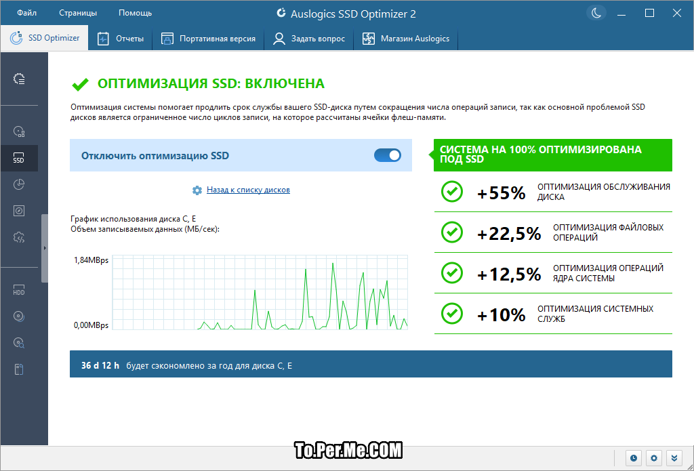Image resolution: width=694 pixels, height=471 pixels.
Task: Select the disk-with-squares sidebar icon
Action: (x=19, y=131)
